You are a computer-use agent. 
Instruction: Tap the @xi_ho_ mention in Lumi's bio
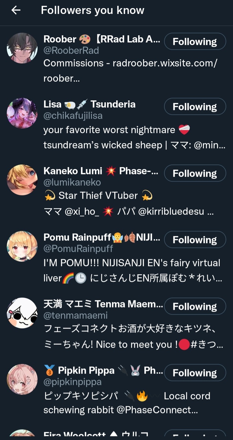click(82, 212)
